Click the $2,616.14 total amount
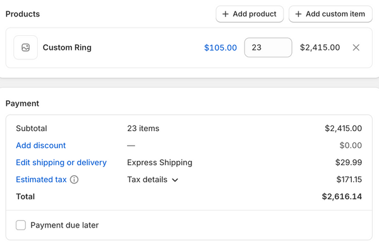Viewport: 379px width, 244px height. click(342, 197)
